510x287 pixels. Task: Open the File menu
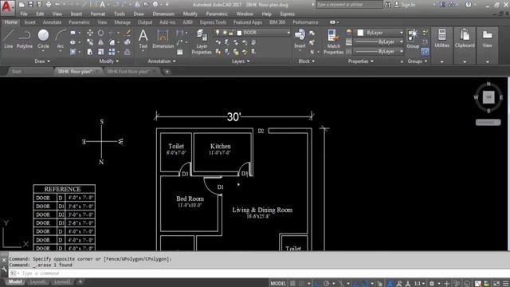[x=24, y=14]
